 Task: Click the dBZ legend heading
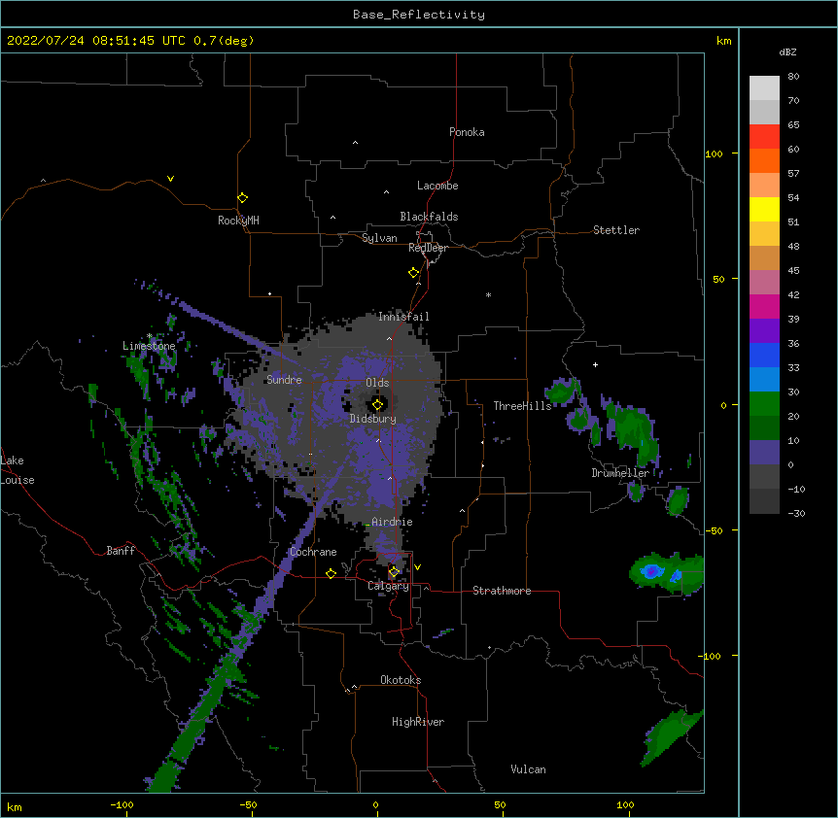[x=787, y=51]
